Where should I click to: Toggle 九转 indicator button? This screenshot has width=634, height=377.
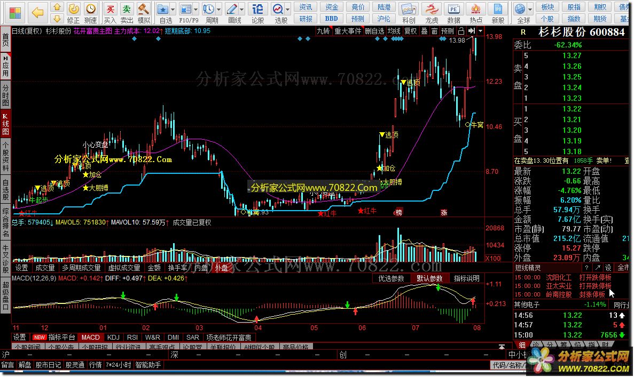coord(323,31)
